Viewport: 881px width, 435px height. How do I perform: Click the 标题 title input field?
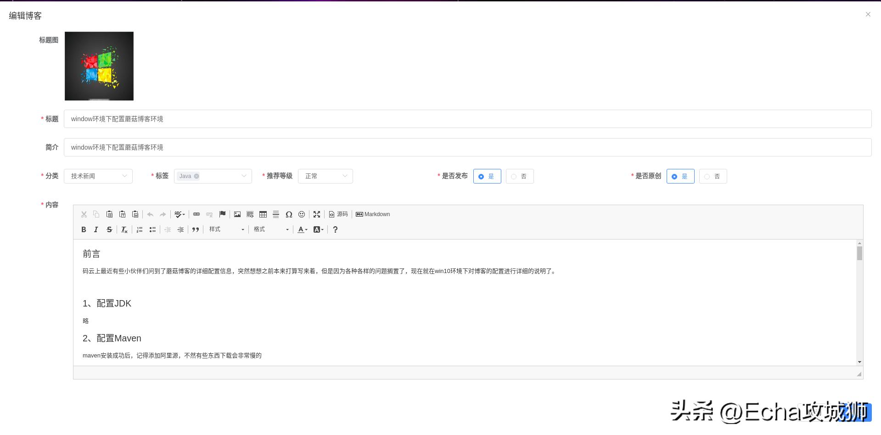tap(275, 118)
